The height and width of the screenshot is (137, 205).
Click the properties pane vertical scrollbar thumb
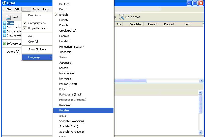[x=200, y=104]
